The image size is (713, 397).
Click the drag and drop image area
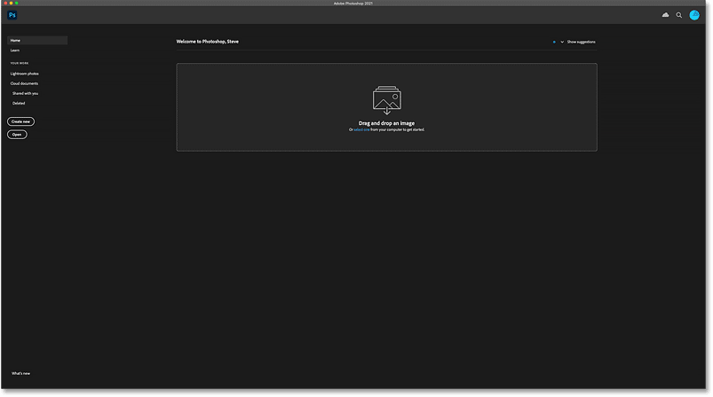(386, 107)
